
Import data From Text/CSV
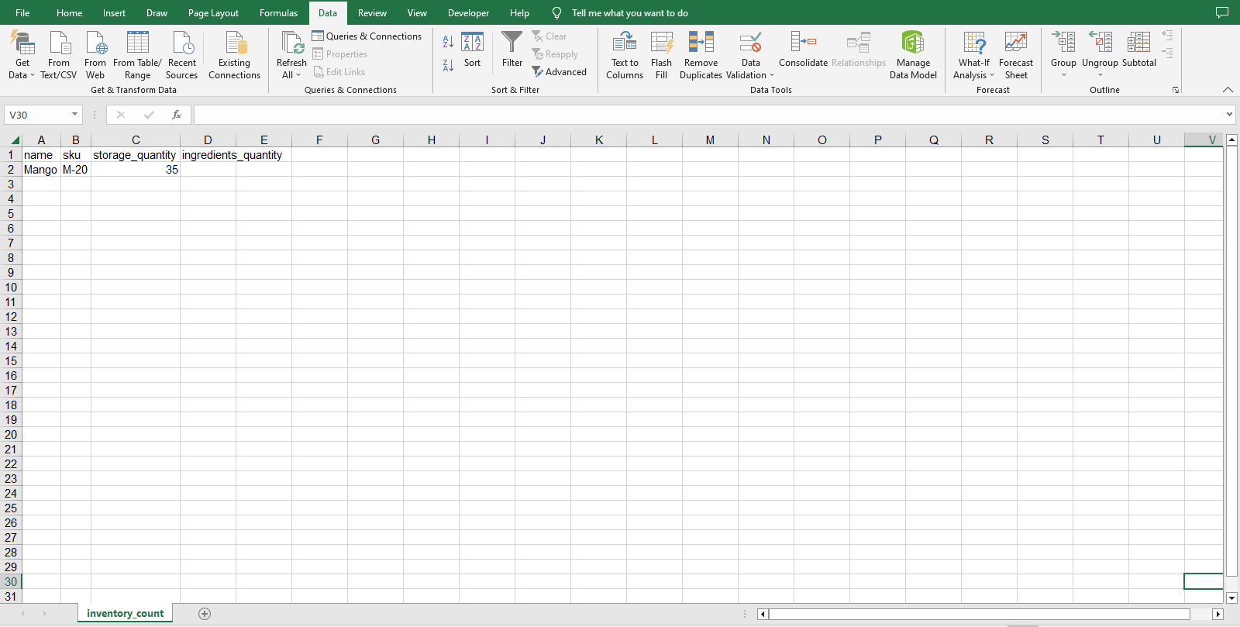coord(59,55)
